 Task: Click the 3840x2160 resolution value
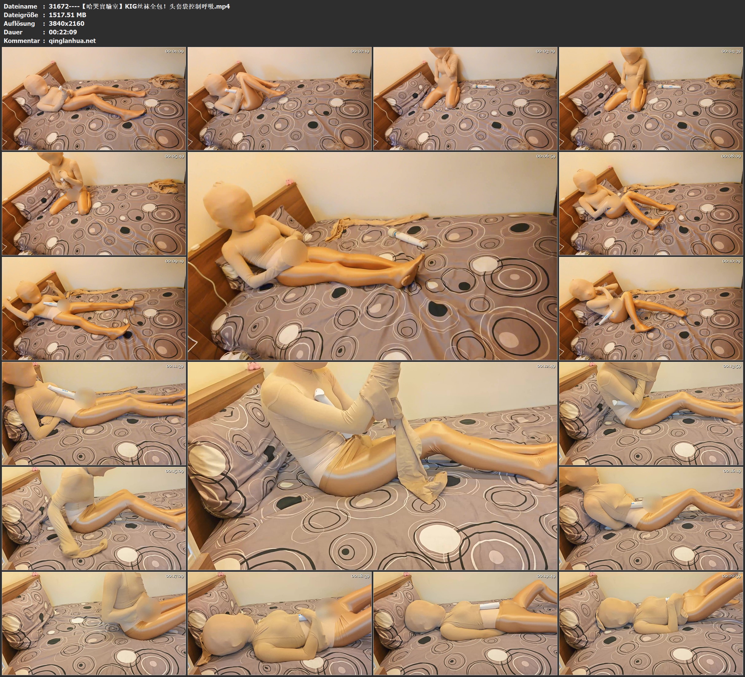67,23
